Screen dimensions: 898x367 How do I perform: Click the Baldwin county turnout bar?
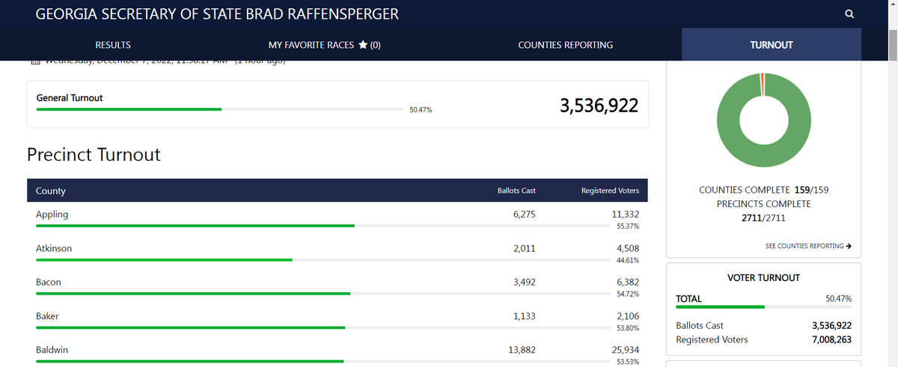323,362
